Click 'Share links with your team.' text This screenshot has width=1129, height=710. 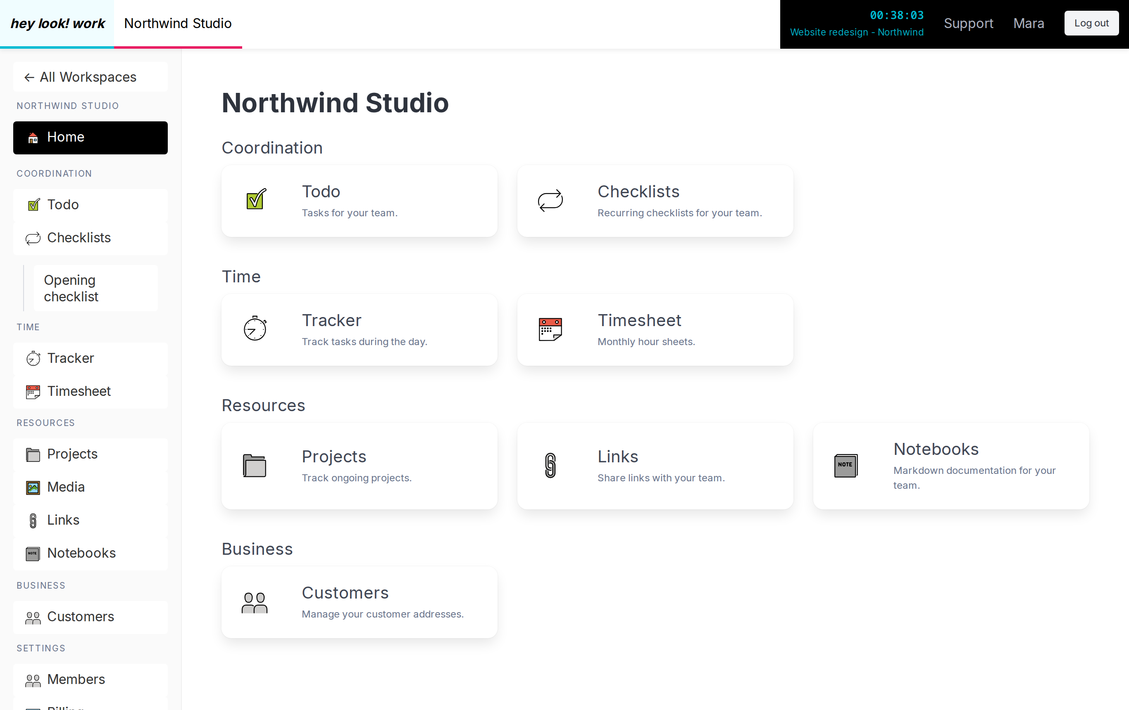point(661,478)
